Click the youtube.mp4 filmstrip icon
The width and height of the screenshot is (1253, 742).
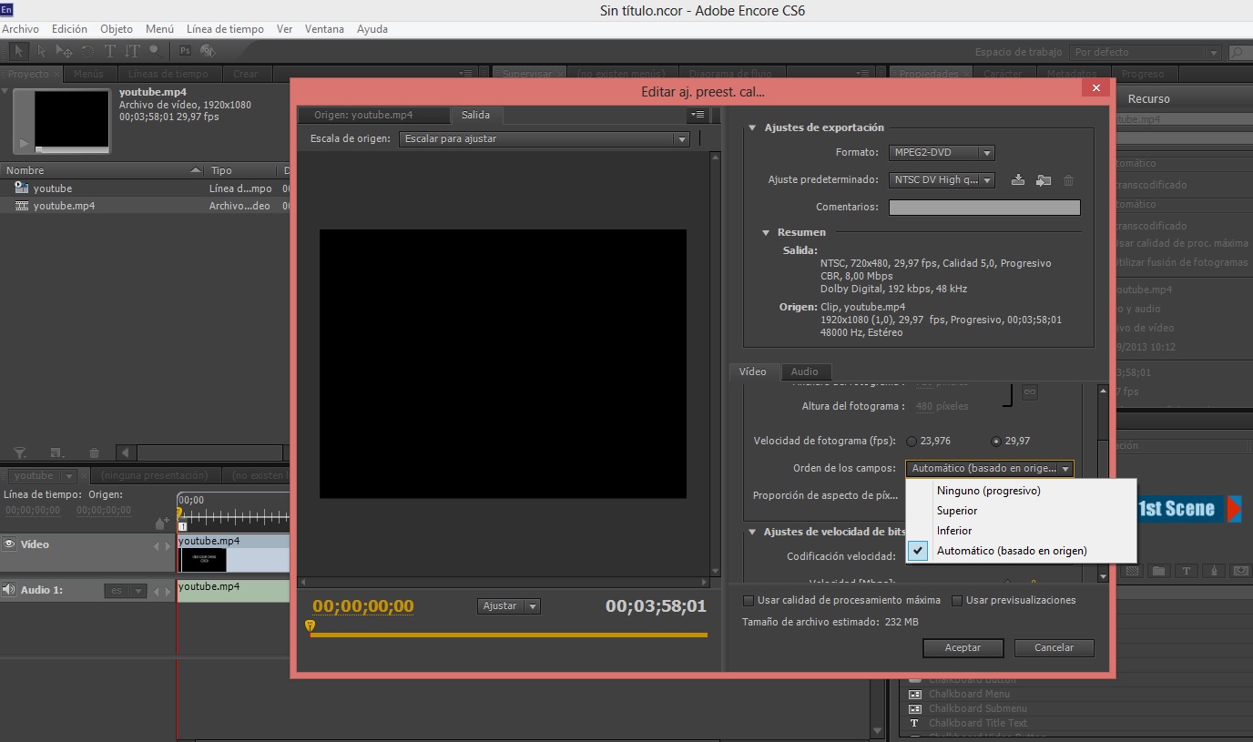(x=22, y=206)
